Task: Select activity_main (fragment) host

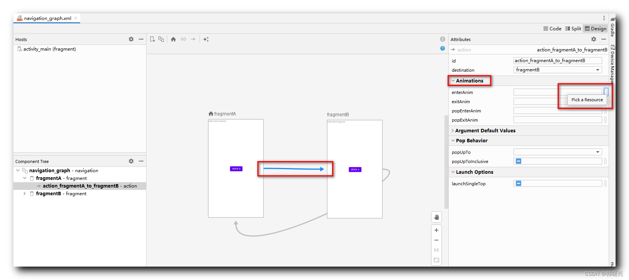Action: pos(46,49)
